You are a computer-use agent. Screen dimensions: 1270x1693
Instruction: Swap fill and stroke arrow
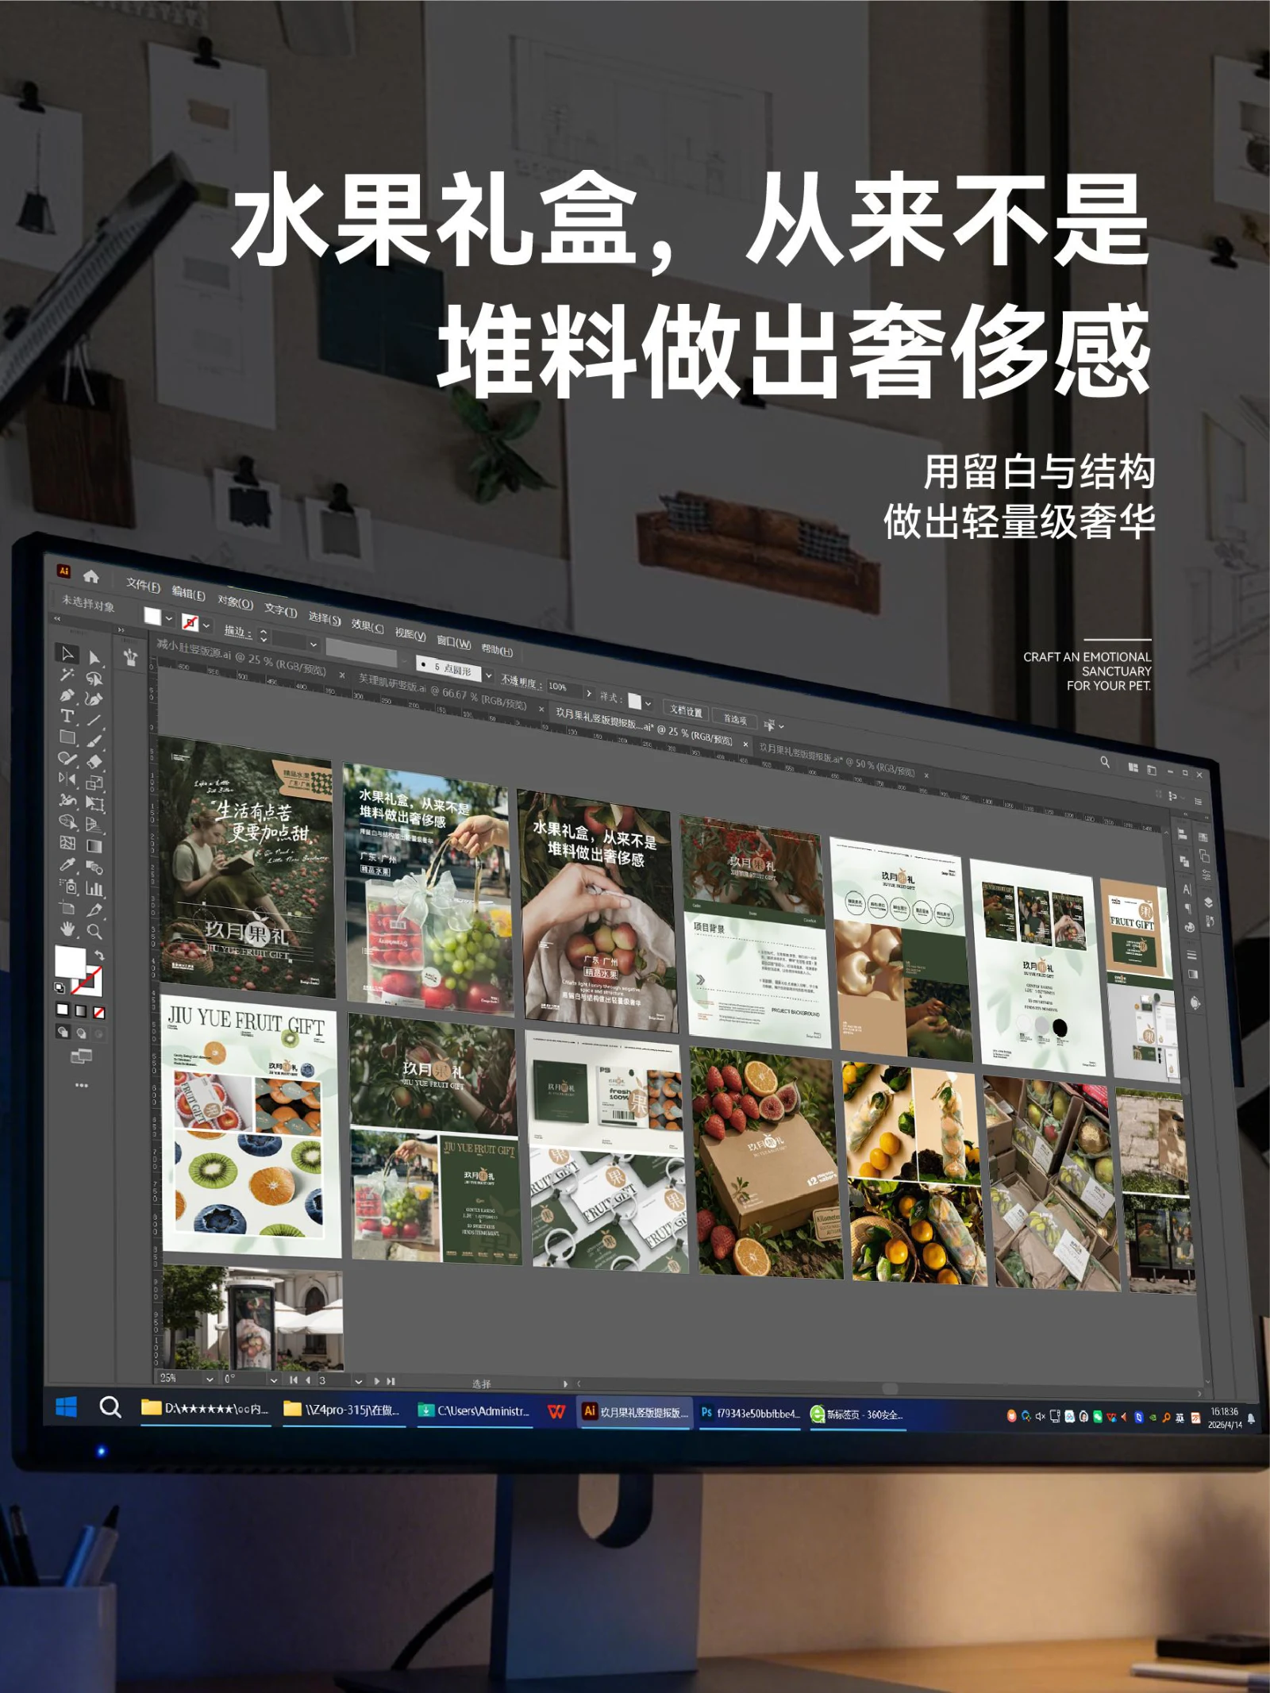tap(99, 956)
